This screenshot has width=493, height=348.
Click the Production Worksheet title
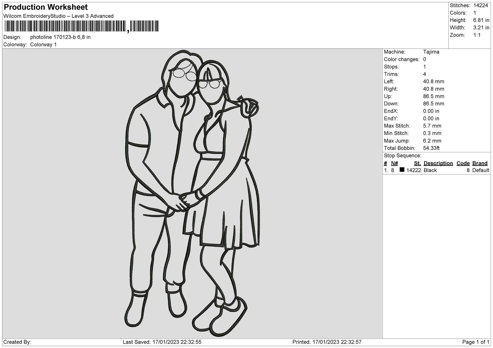pos(46,7)
